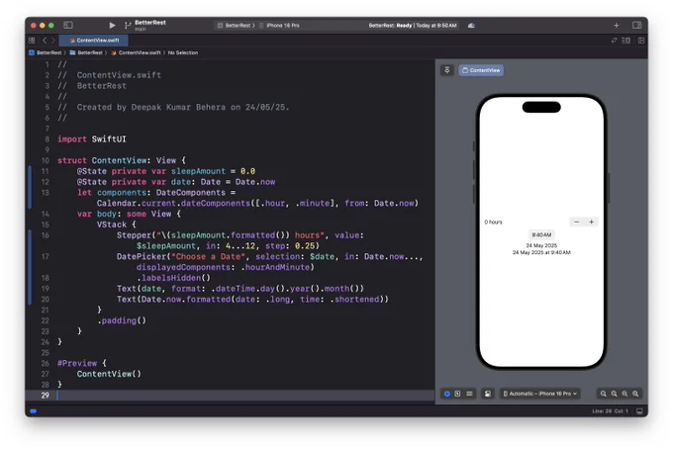Click ContentView.swift in breadcrumb path
Viewport: 673px width, 450px height.
pyautogui.click(x=136, y=52)
